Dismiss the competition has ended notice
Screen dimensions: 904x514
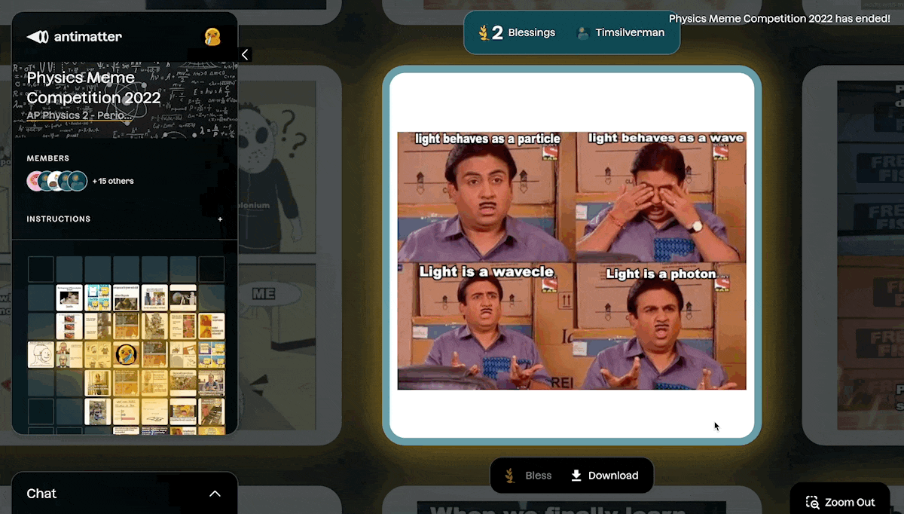point(780,18)
